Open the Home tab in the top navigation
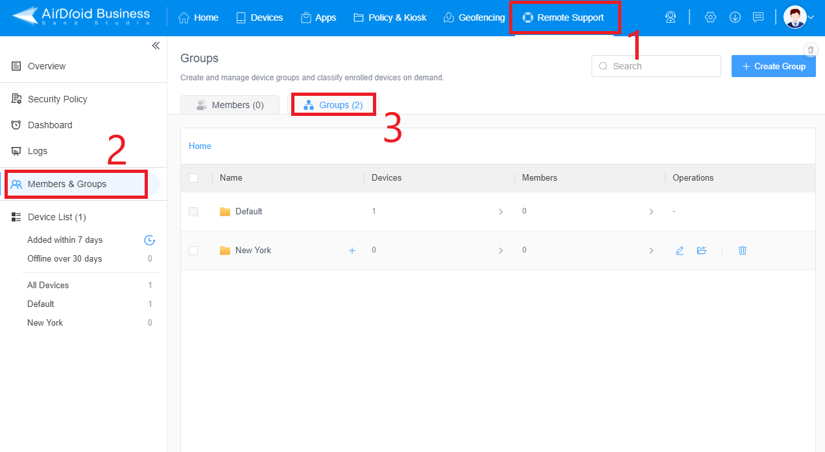 (198, 17)
